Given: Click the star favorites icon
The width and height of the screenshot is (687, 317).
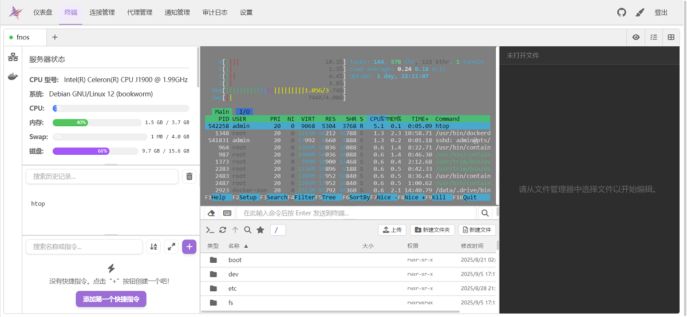Looking at the screenshot, I should pos(260,230).
